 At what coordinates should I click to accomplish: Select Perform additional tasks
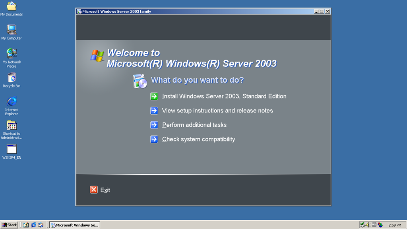pos(194,125)
